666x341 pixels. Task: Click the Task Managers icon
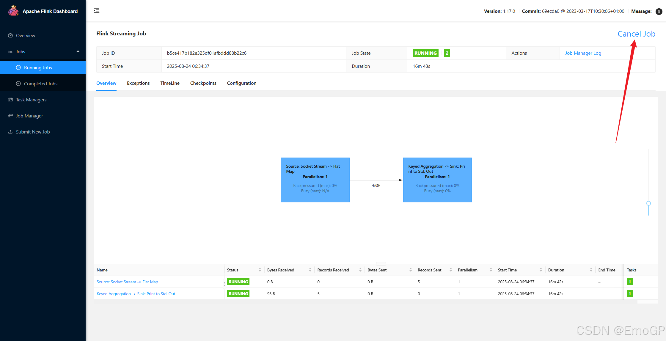pos(10,100)
